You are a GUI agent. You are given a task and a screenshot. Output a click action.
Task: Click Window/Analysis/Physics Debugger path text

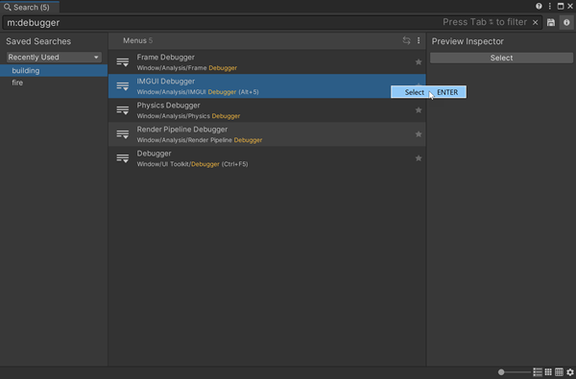(188, 116)
